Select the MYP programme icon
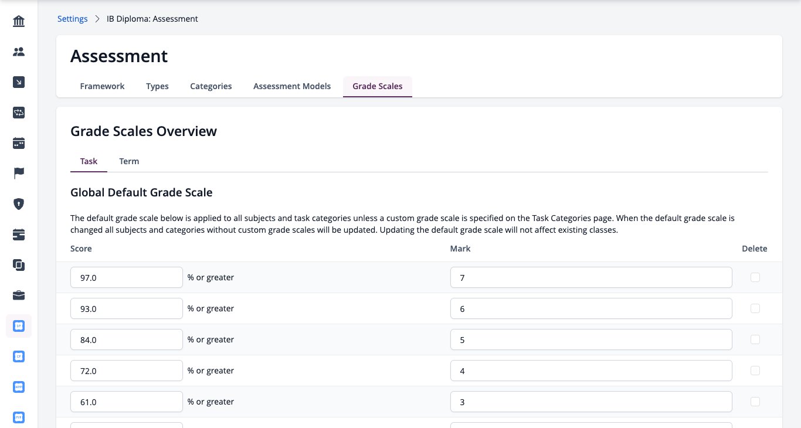The height and width of the screenshot is (428, 801). point(19,387)
